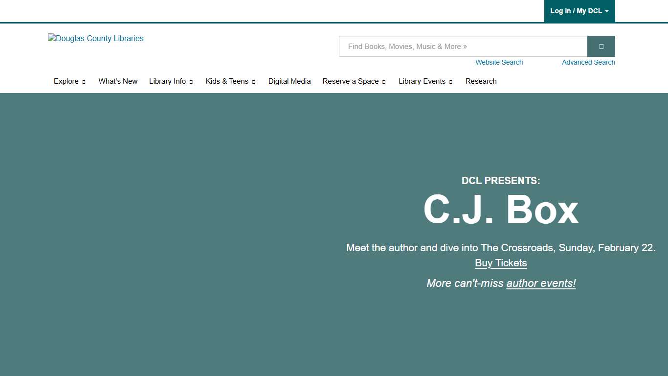Focus the Find Books, Movies, Music search field
The image size is (668, 376).
point(463,47)
